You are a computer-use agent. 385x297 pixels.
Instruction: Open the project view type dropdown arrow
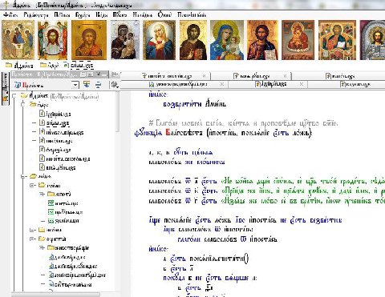pyautogui.click(x=75, y=85)
